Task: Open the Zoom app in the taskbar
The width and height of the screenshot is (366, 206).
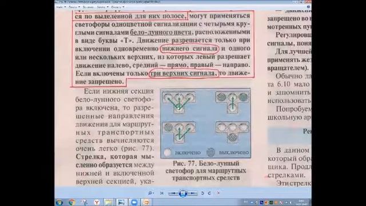Action: point(134,202)
